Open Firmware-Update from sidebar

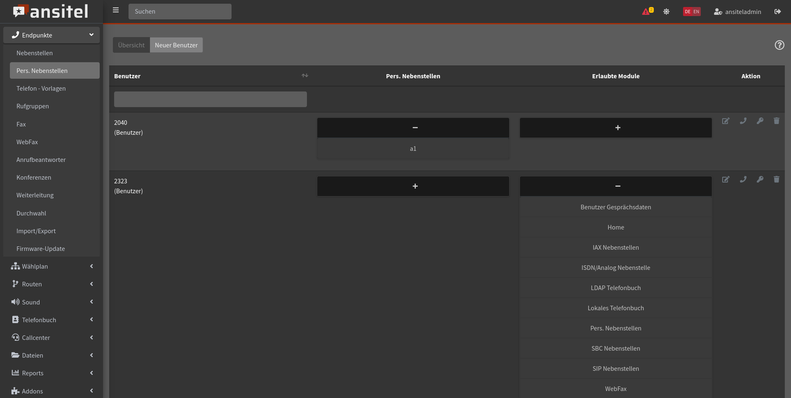click(40, 249)
